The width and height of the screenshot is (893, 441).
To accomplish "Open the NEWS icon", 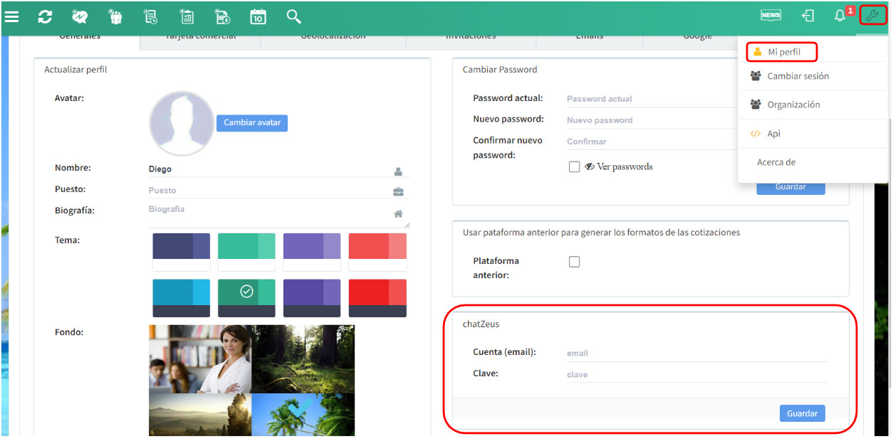I will (x=771, y=16).
